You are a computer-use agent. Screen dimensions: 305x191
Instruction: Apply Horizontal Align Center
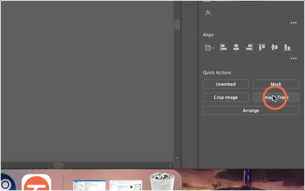click(236, 47)
